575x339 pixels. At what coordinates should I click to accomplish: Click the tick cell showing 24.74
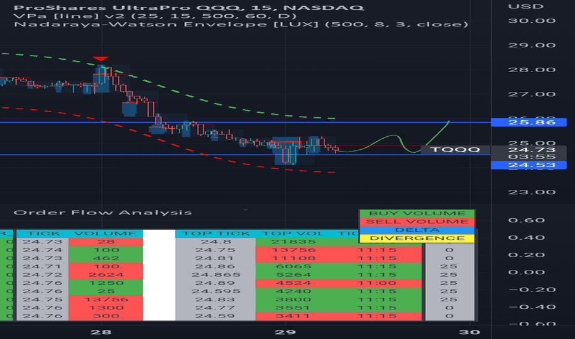(x=43, y=250)
